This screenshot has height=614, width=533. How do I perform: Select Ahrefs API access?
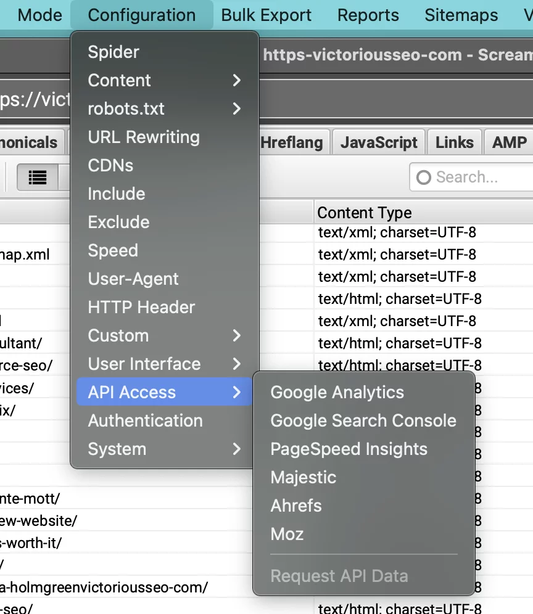pyautogui.click(x=364, y=506)
